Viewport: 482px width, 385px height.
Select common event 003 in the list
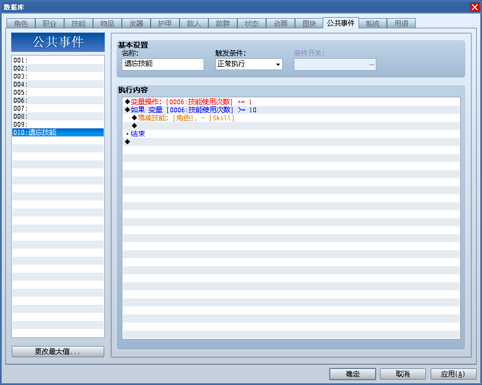click(x=58, y=76)
